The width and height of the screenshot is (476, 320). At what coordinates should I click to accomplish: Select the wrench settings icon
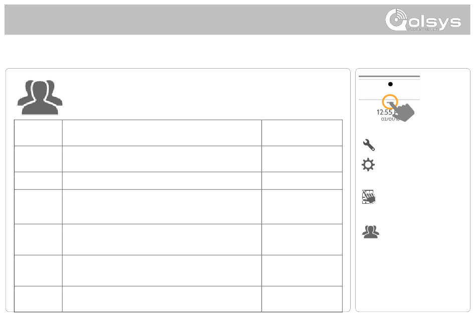coord(369,145)
